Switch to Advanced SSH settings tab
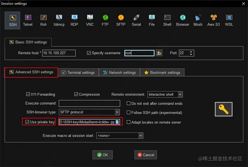 coord(31,72)
